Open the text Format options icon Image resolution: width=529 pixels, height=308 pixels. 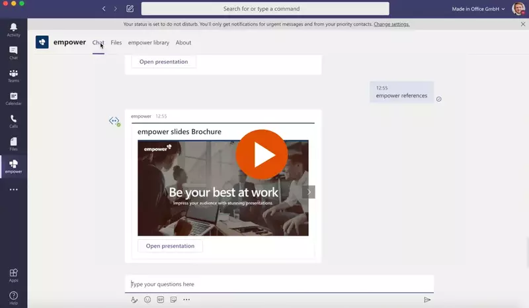tap(134, 300)
